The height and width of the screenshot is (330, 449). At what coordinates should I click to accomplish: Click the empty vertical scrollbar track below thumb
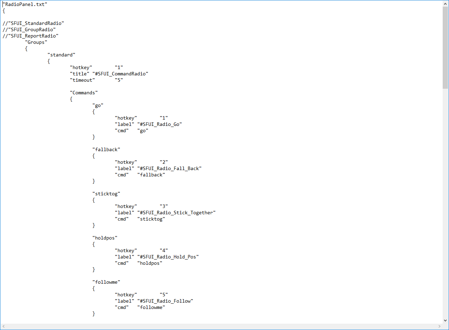click(x=445, y=203)
